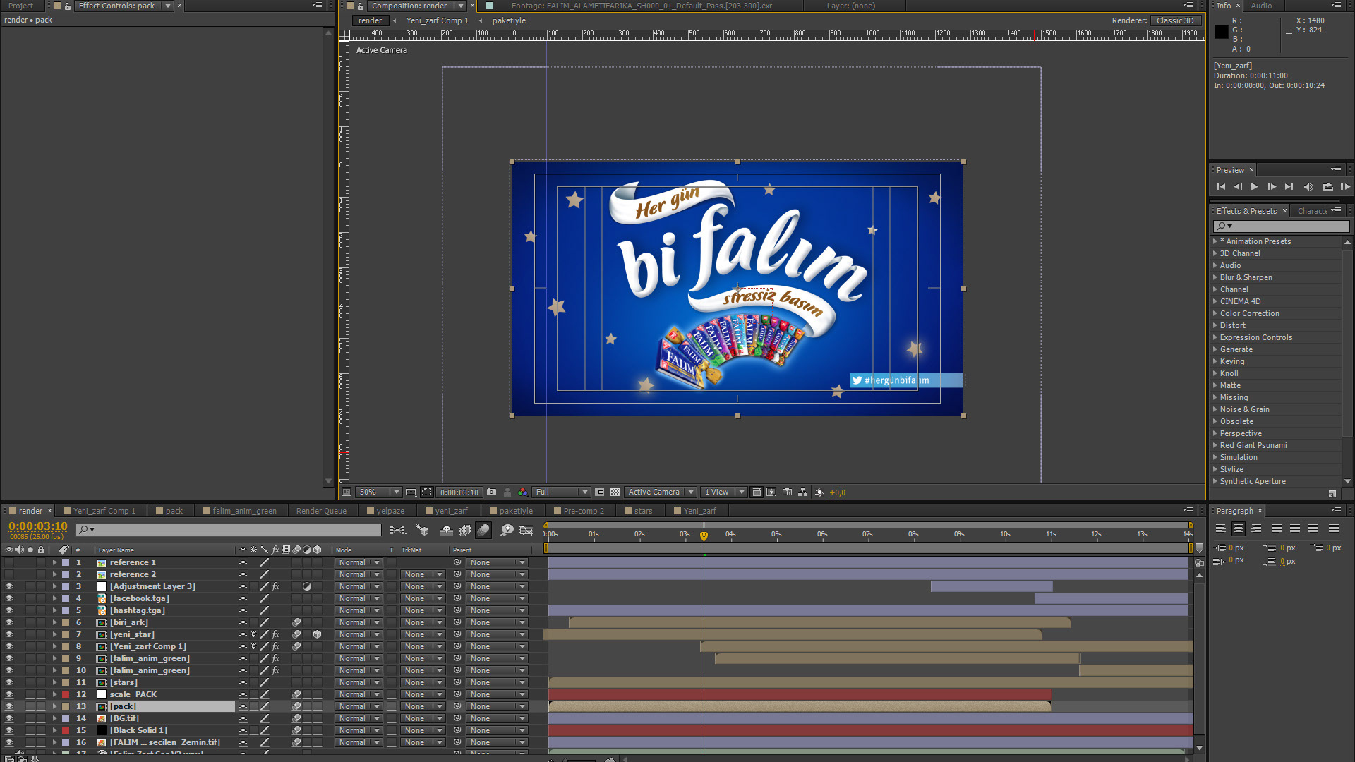The height and width of the screenshot is (762, 1355).
Task: Click the paketiyle breadcrumb in comp viewer
Action: coord(509,20)
